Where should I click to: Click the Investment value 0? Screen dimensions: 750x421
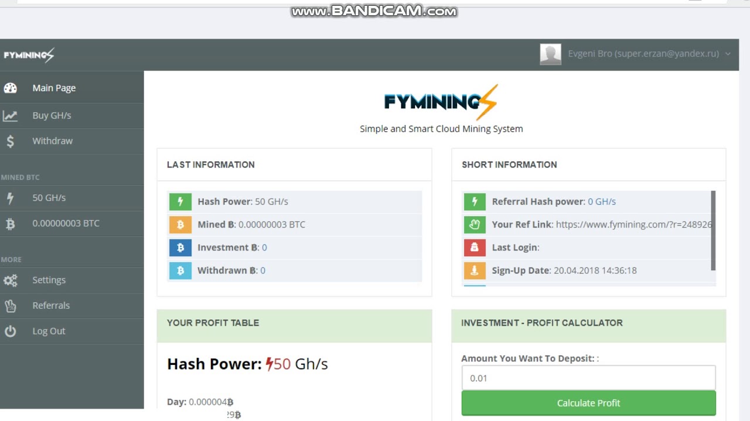point(264,247)
